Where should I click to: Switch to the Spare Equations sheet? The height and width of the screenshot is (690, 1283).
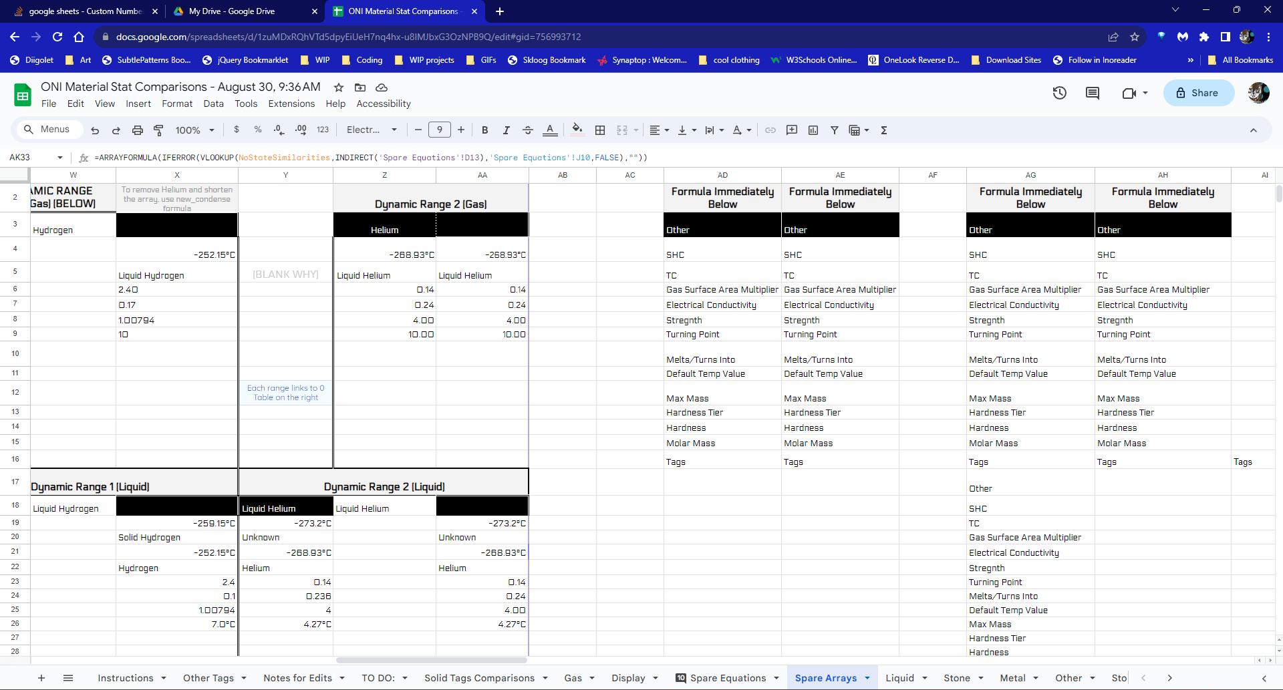click(728, 678)
